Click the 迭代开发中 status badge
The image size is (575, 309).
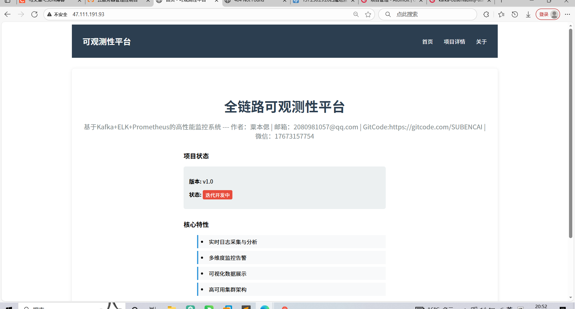[217, 195]
